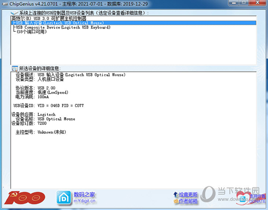Click the 设备类型 人机接口设备 line
Image resolution: width=268 pixels, height=210 pixels.
(x=40, y=79)
